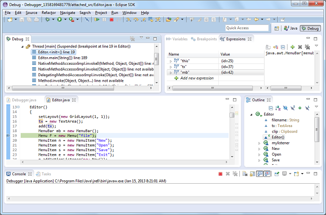Collapse the Thread [main] node in Debug view
This screenshot has height=215, width=326.
22,47
